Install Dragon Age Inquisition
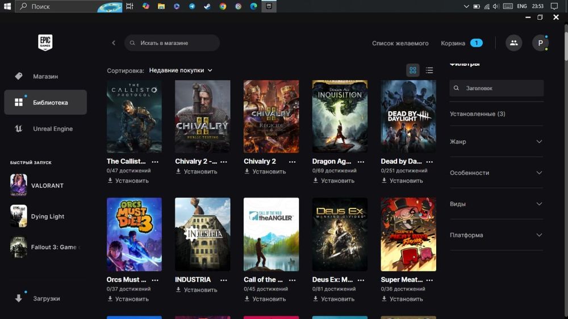The image size is (568, 319). (x=333, y=181)
